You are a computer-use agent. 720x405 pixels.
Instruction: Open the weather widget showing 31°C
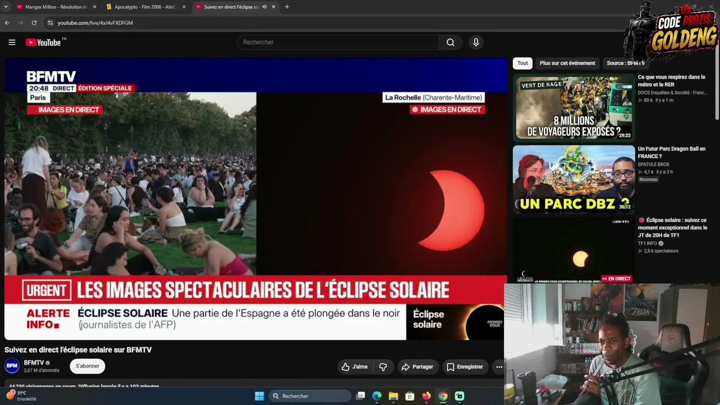pos(21,396)
